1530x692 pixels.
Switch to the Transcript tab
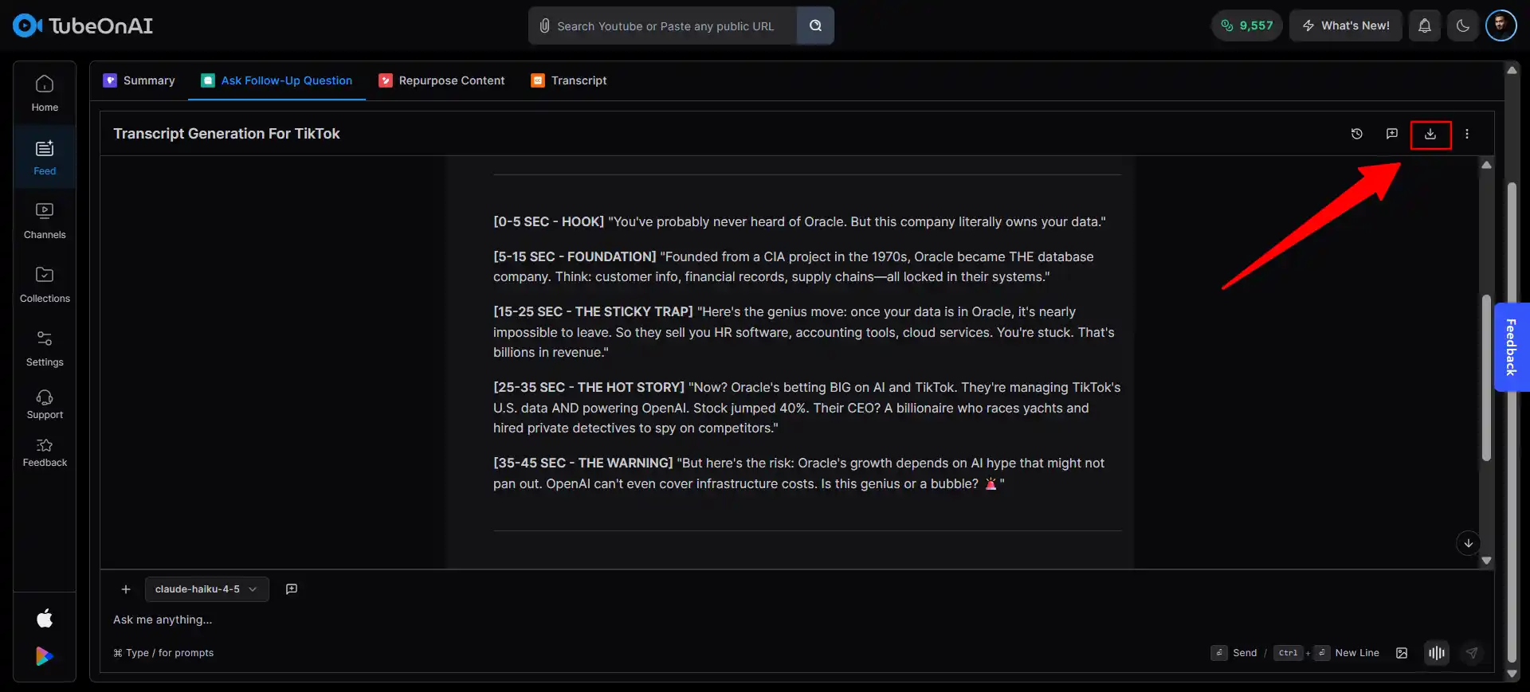click(569, 80)
